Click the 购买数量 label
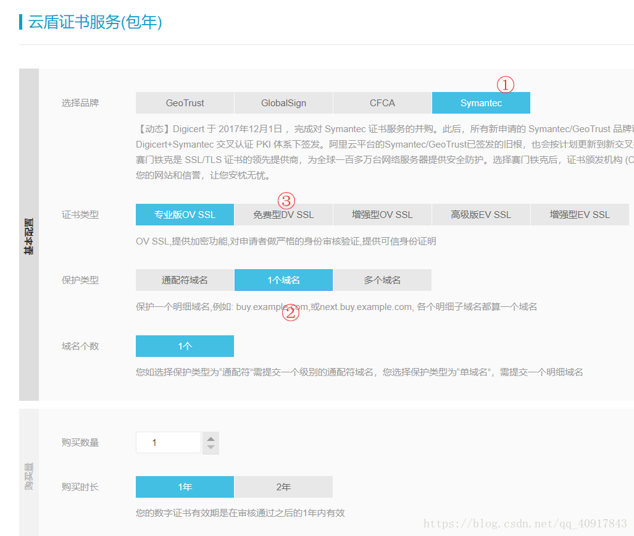The height and width of the screenshot is (536, 634). (x=80, y=443)
